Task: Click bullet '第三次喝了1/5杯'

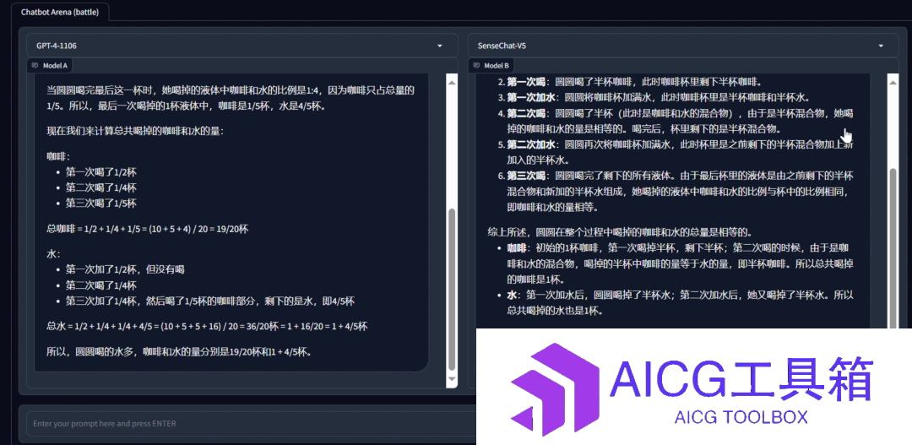Action: [101, 203]
